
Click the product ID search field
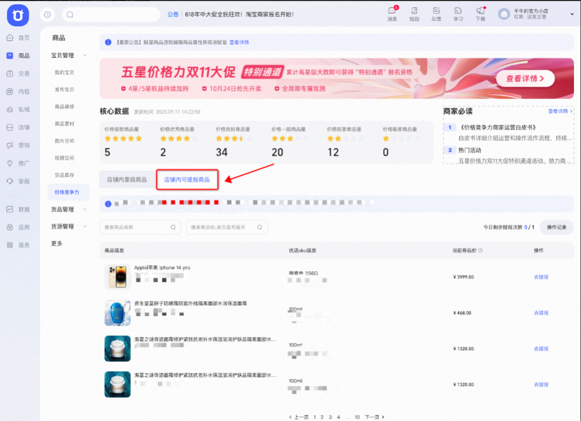[x=227, y=227]
